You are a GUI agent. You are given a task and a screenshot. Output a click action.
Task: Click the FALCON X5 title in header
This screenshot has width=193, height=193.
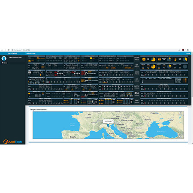coord(12,53)
